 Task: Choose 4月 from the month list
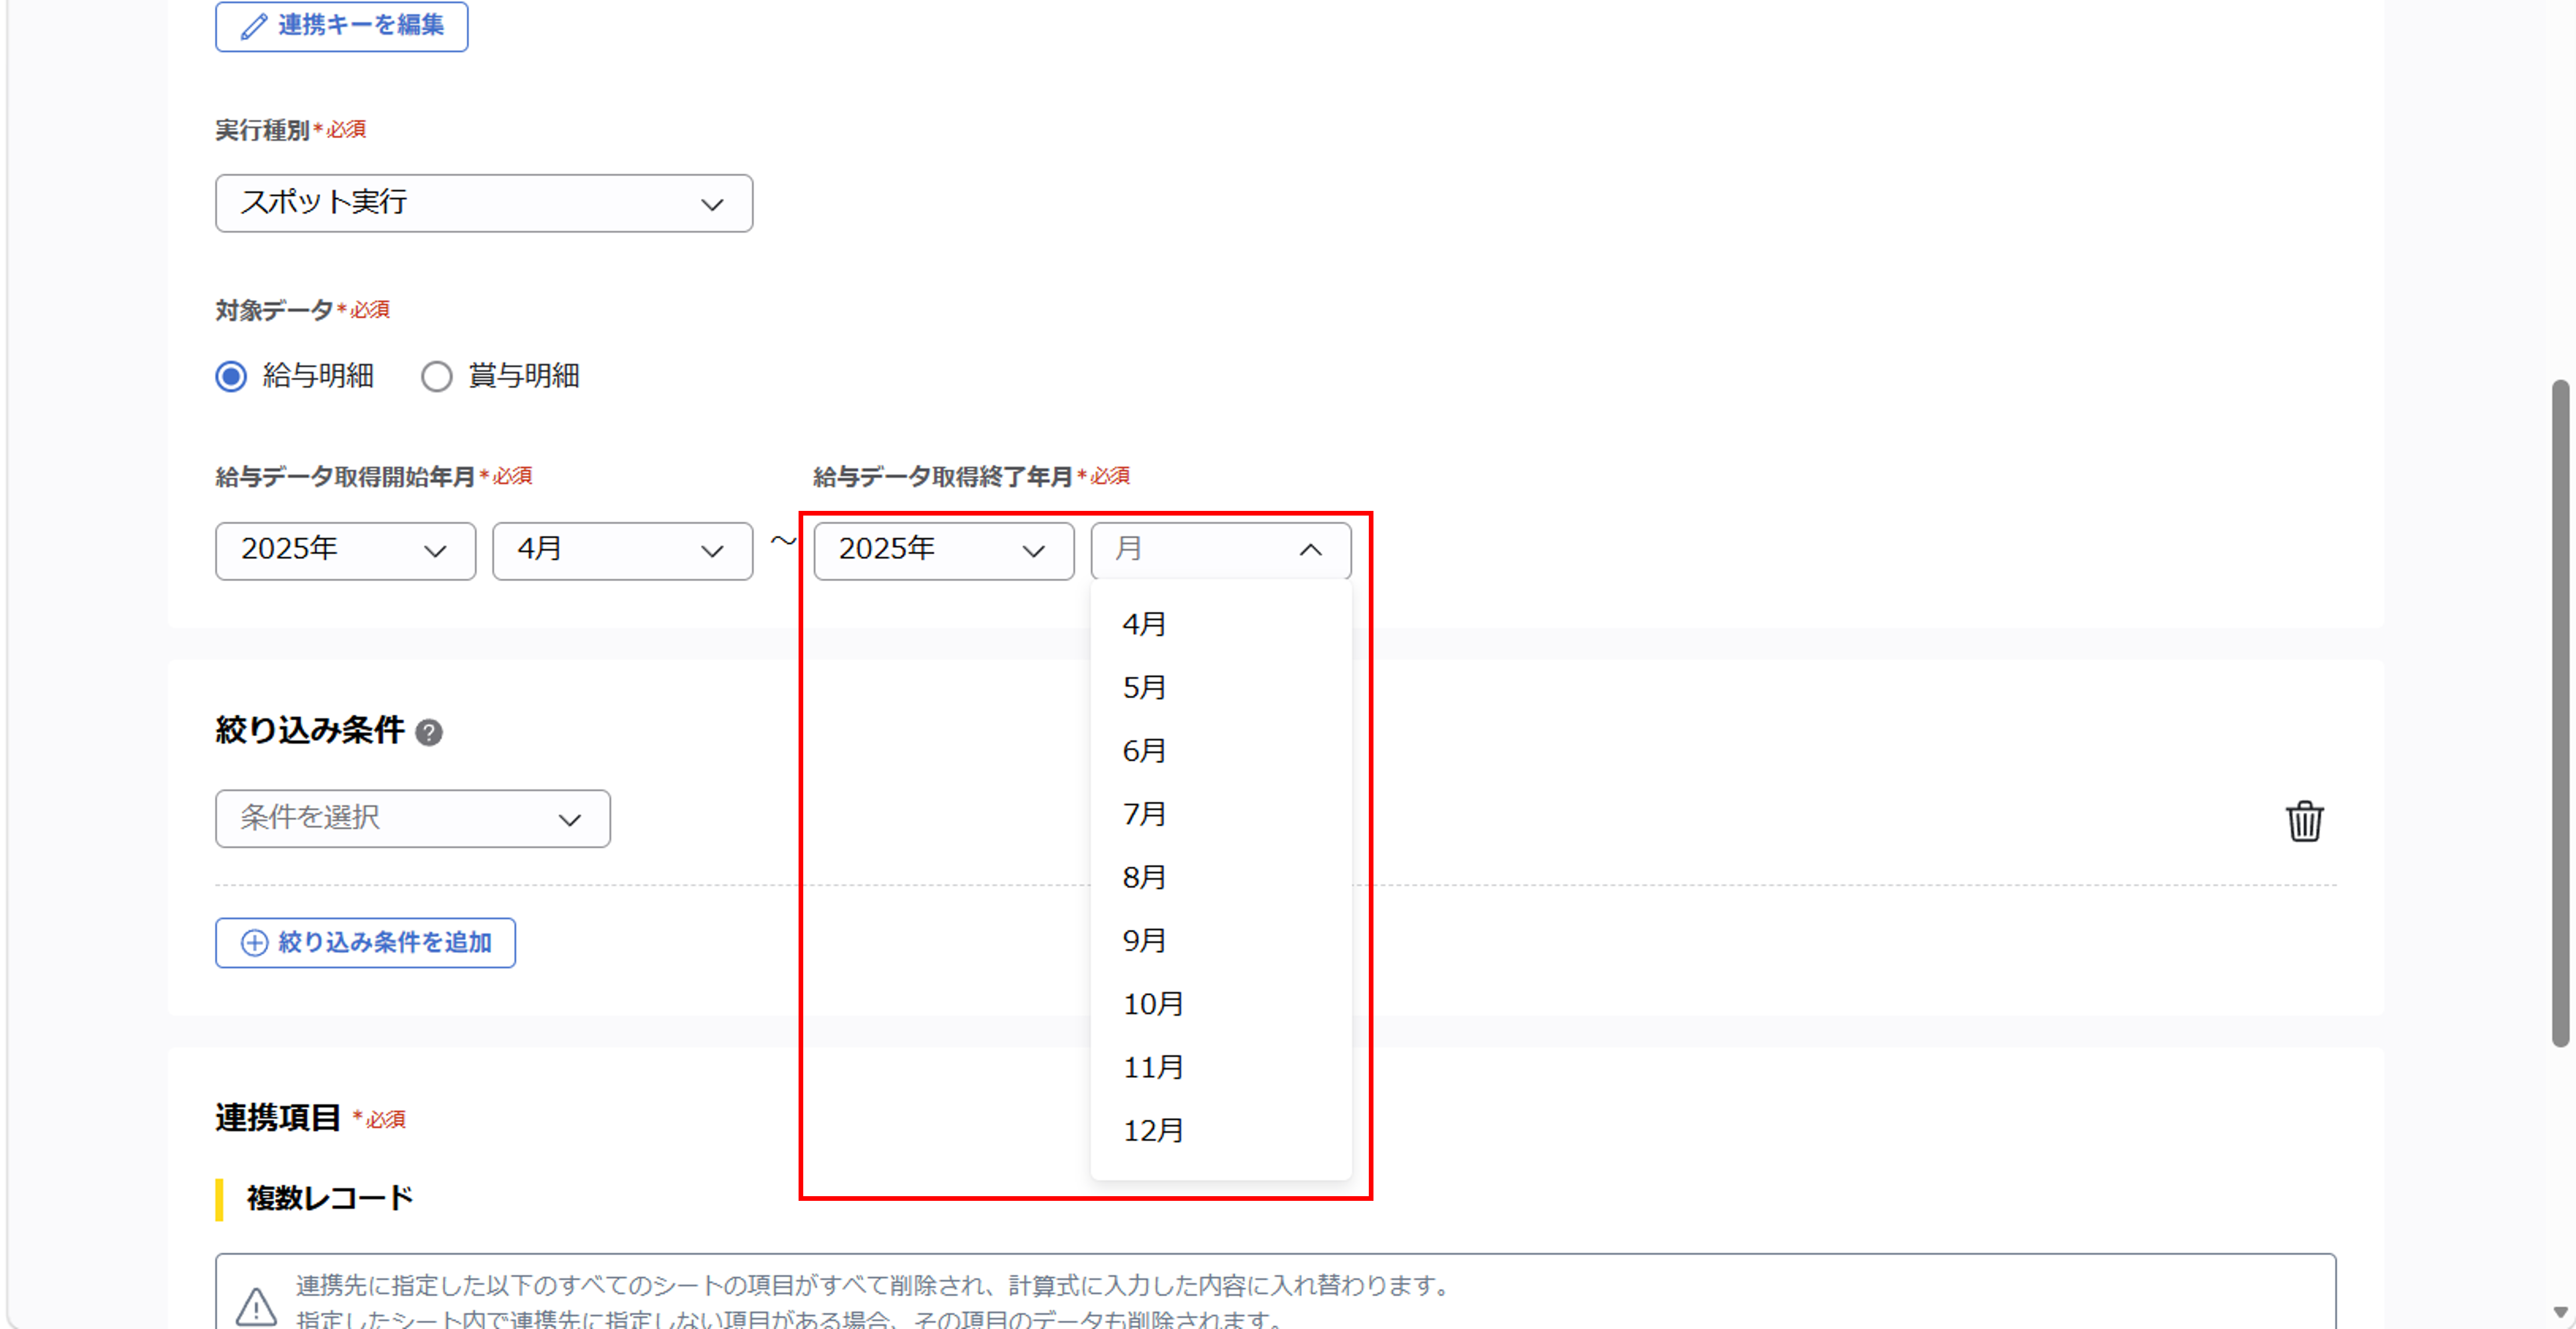(x=1220, y=624)
